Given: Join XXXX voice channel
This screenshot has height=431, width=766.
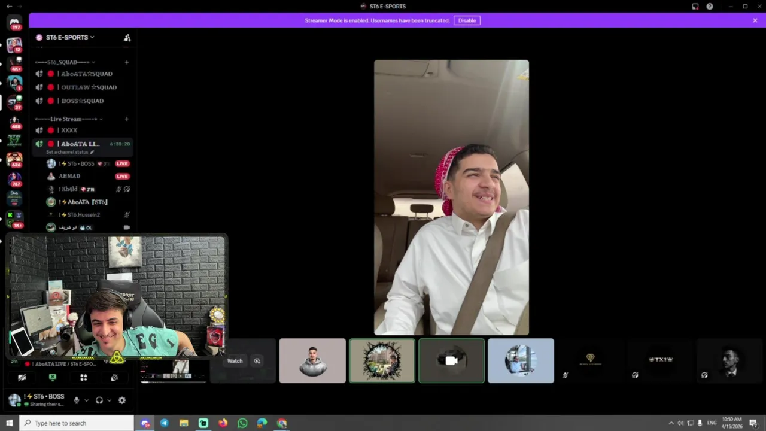Looking at the screenshot, I should click(x=82, y=130).
